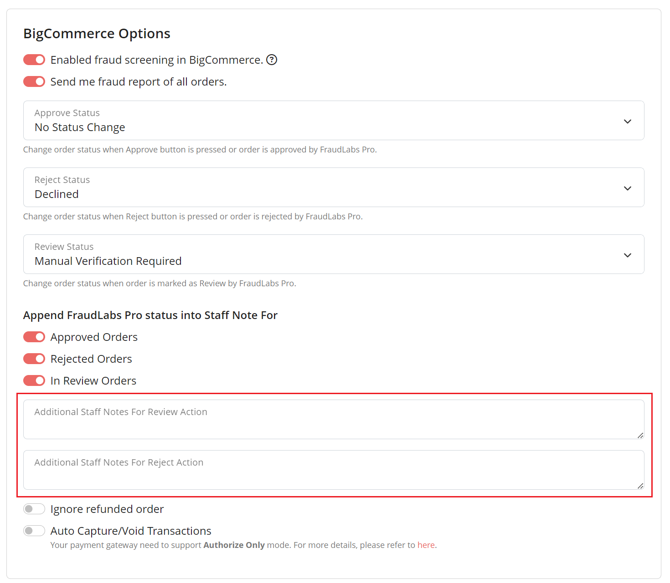Open the Approve Status dropdown

click(x=334, y=120)
